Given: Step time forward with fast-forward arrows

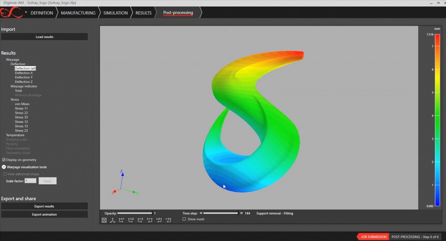Looking at the screenshot, I should tap(241, 213).
